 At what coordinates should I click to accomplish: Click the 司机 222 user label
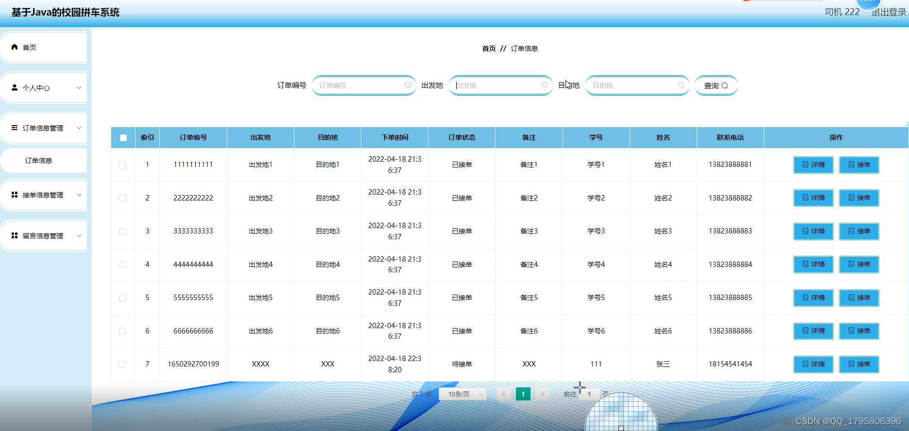coord(842,12)
